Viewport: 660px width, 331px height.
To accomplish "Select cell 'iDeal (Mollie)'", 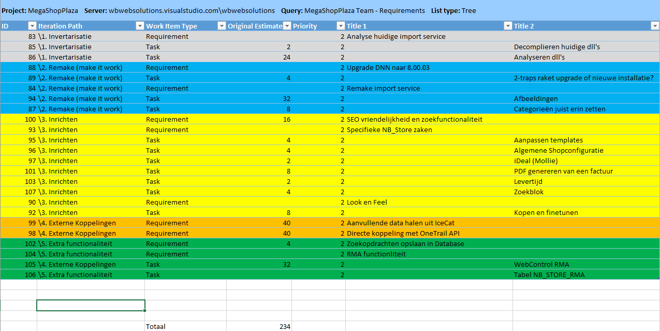I will tap(586, 161).
